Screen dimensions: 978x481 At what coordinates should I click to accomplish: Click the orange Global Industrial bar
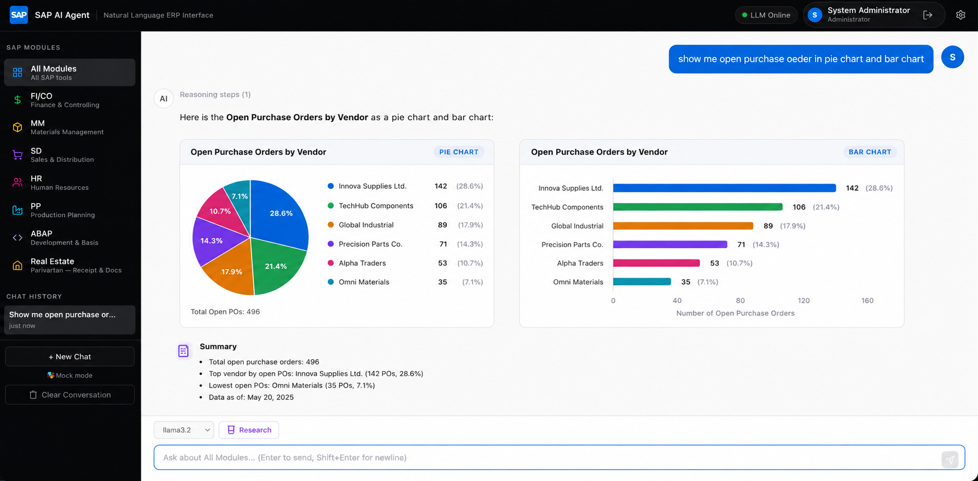click(683, 226)
